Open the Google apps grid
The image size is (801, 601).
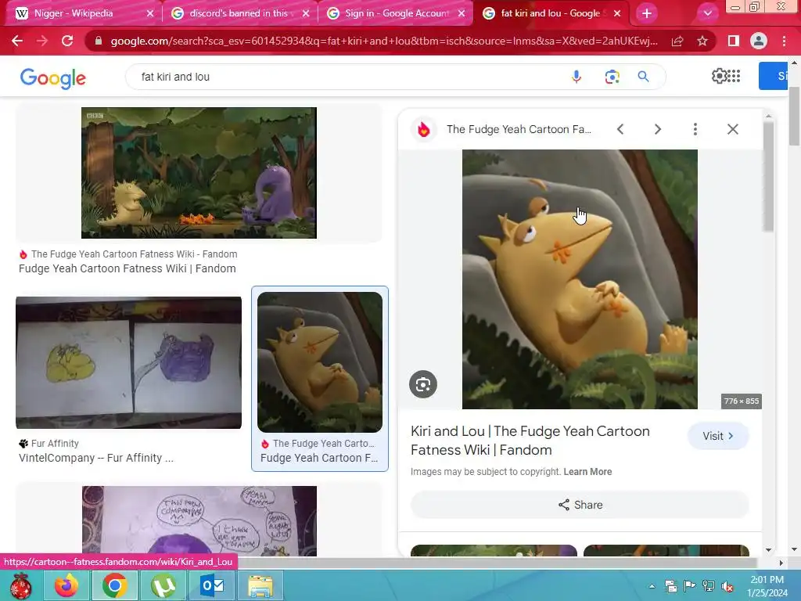tap(734, 76)
